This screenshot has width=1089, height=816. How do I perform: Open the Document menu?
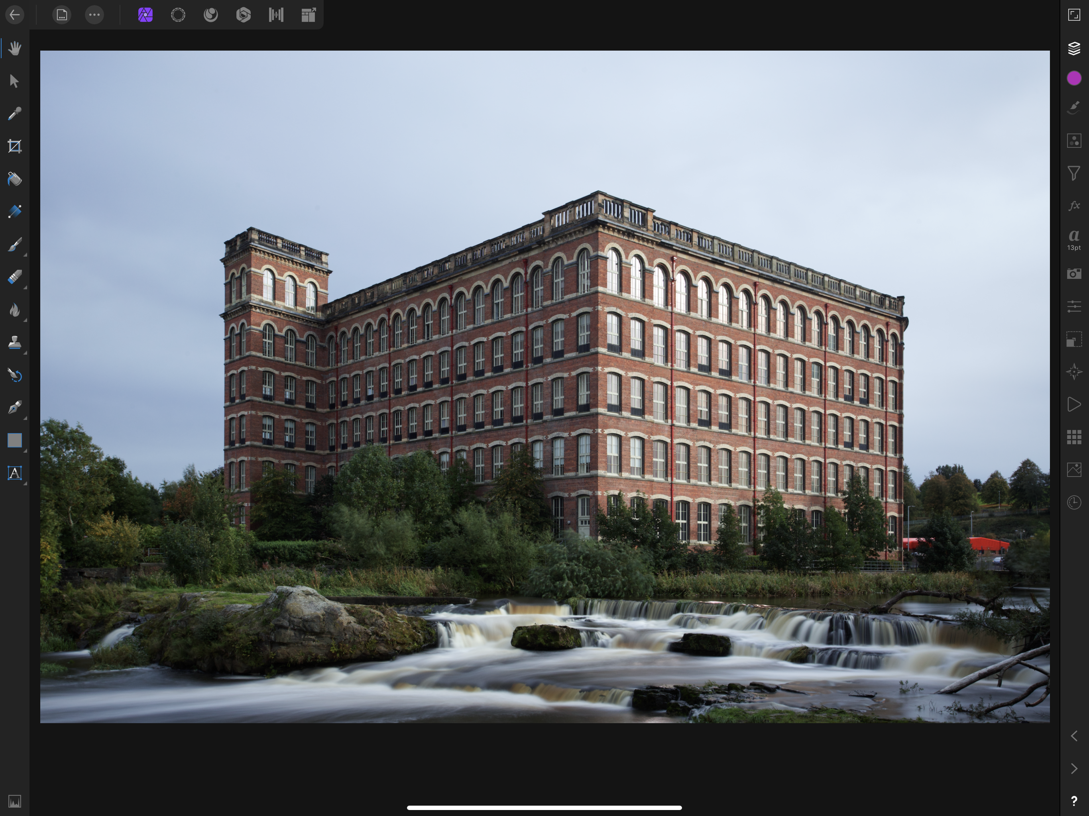click(61, 15)
